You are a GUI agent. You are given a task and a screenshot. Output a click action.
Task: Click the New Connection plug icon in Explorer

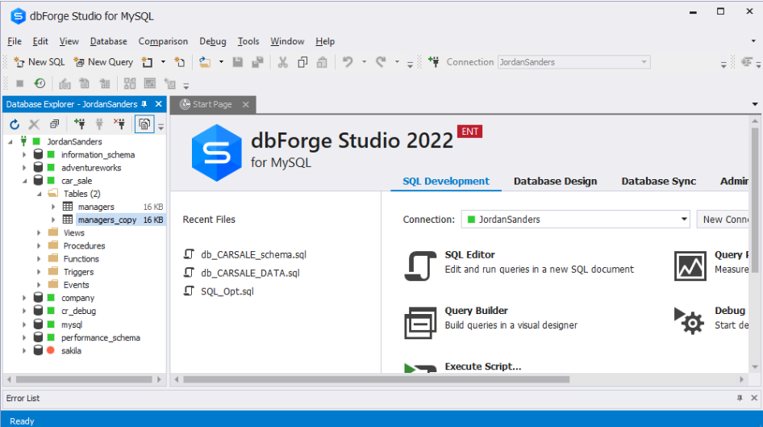(x=79, y=124)
